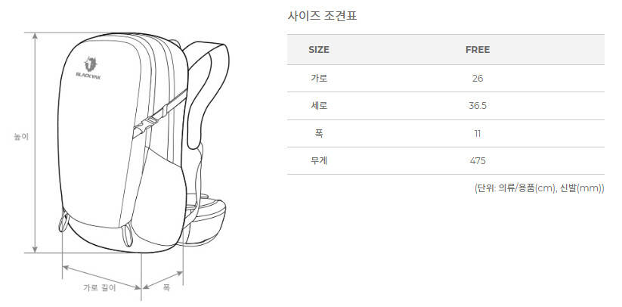Click the 36.5 value in the table
The height and width of the screenshot is (307, 622).
tap(478, 106)
